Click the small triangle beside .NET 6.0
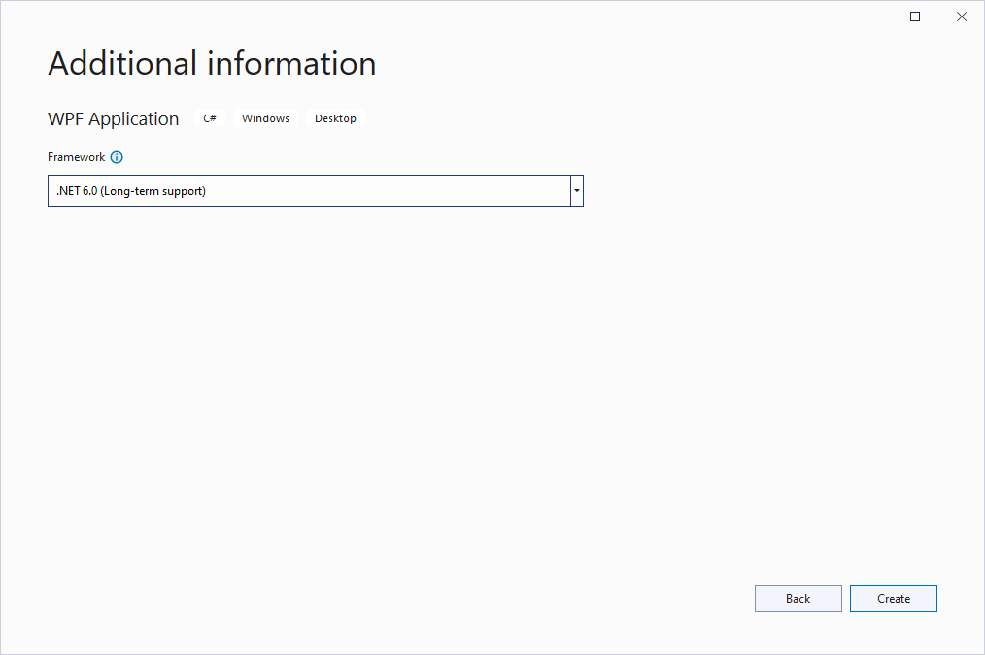The image size is (985, 655). (577, 191)
